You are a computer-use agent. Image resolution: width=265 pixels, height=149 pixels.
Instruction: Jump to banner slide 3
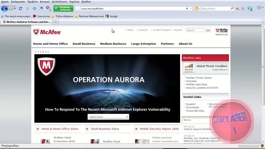point(43,52)
